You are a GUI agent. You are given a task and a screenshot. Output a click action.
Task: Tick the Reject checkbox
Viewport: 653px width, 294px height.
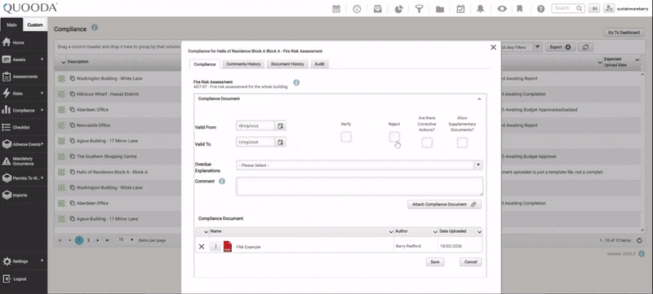(394, 137)
